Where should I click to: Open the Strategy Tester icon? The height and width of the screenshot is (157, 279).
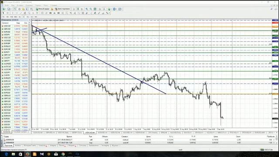coord(31,9)
